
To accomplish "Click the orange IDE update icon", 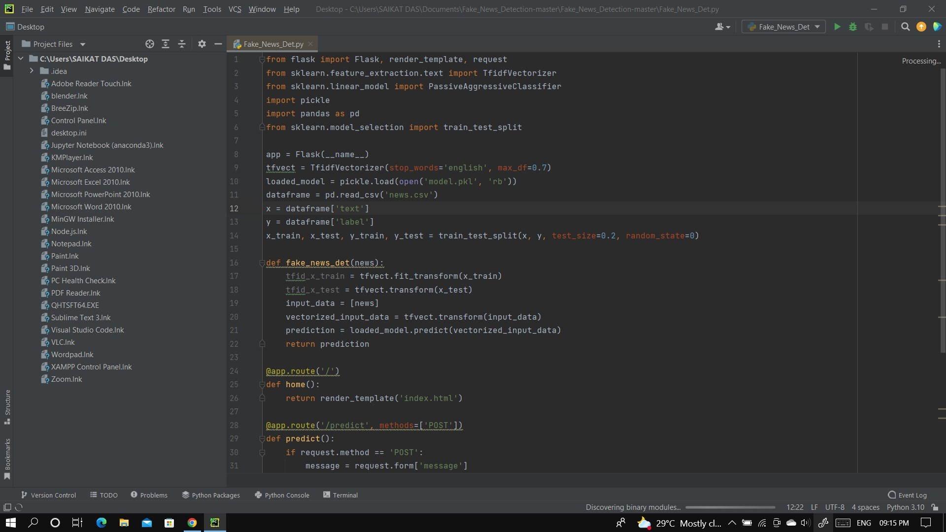I will pyautogui.click(x=921, y=27).
